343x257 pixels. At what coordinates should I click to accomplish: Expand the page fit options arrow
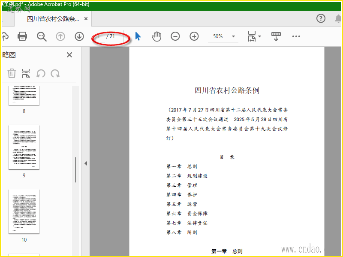click(x=260, y=36)
